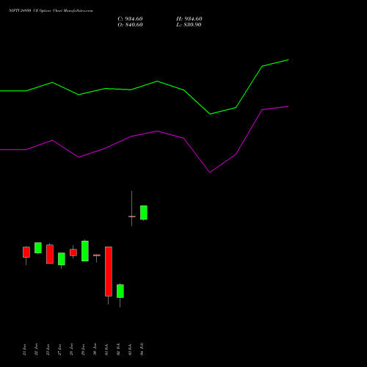
Task: Click the thin red candle above 30 Jan
Action: coord(97,255)
